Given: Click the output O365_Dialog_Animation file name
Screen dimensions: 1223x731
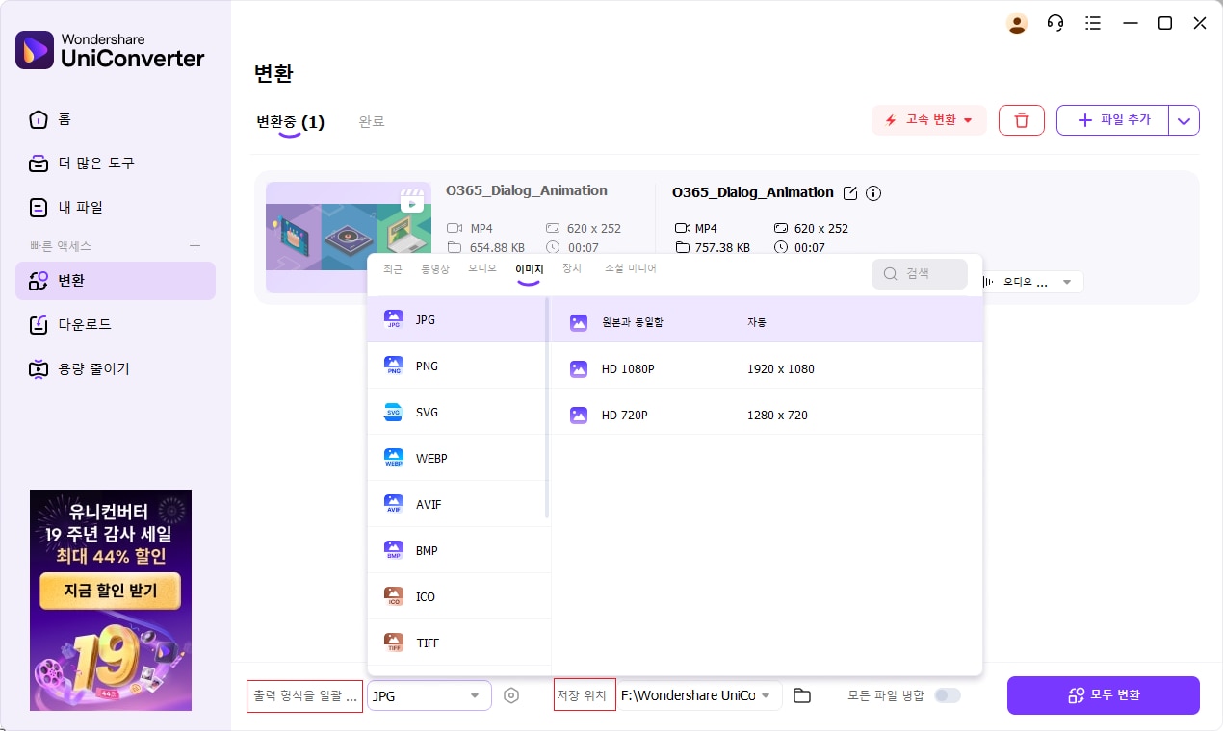Looking at the screenshot, I should 753,192.
